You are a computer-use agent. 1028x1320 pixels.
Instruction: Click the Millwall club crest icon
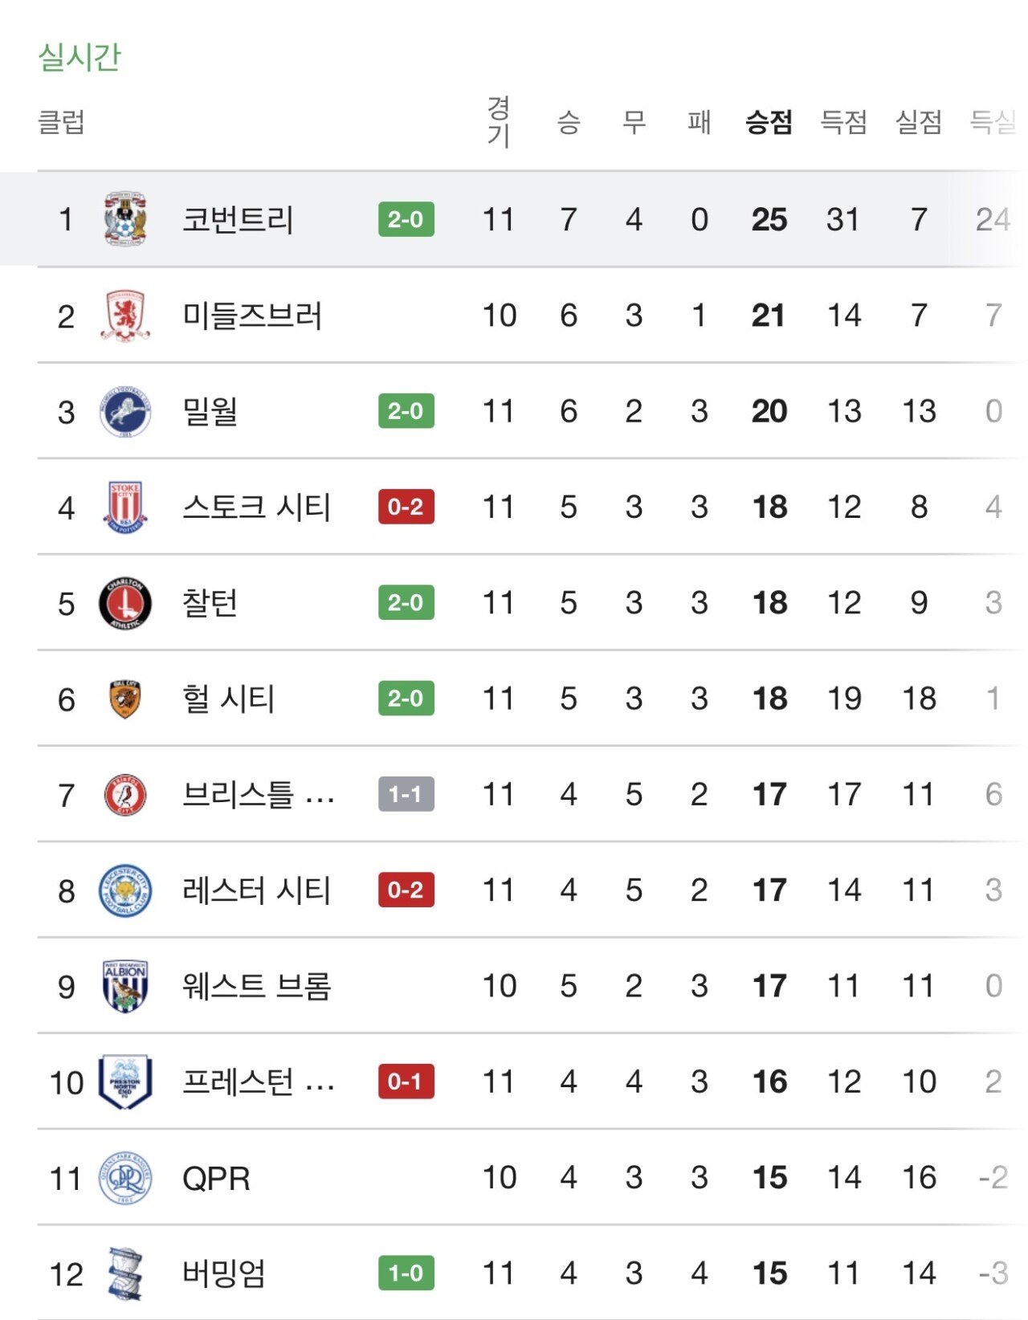pos(125,411)
